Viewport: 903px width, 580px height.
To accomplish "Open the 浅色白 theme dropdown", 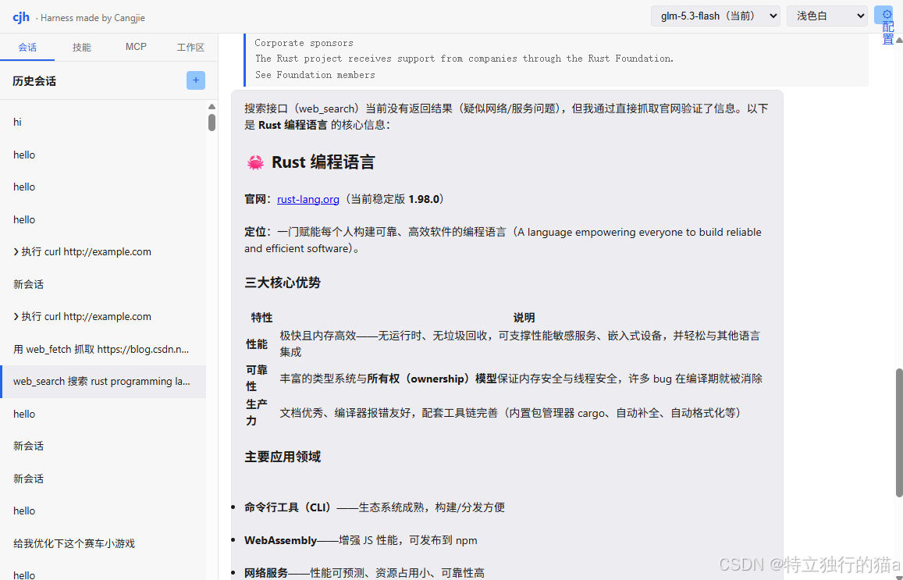I will click(827, 16).
